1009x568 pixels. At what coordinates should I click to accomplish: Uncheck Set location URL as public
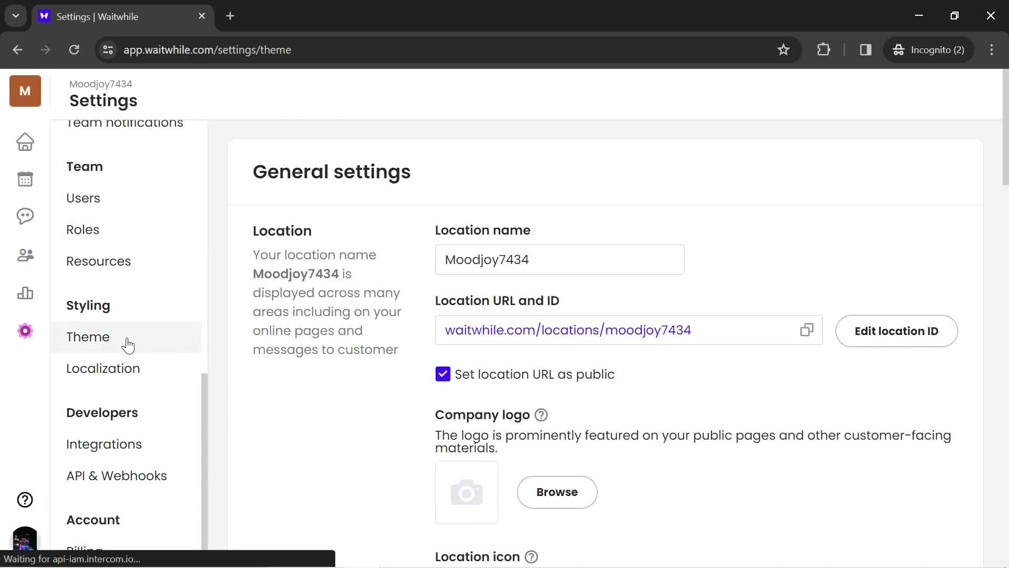pos(442,374)
